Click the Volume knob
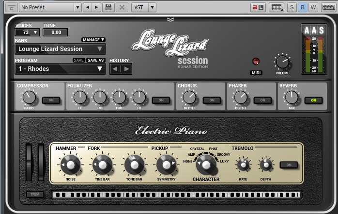 point(282,62)
